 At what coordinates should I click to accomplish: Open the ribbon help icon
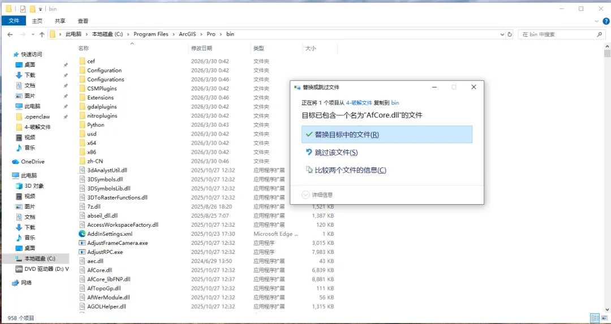coord(605,21)
